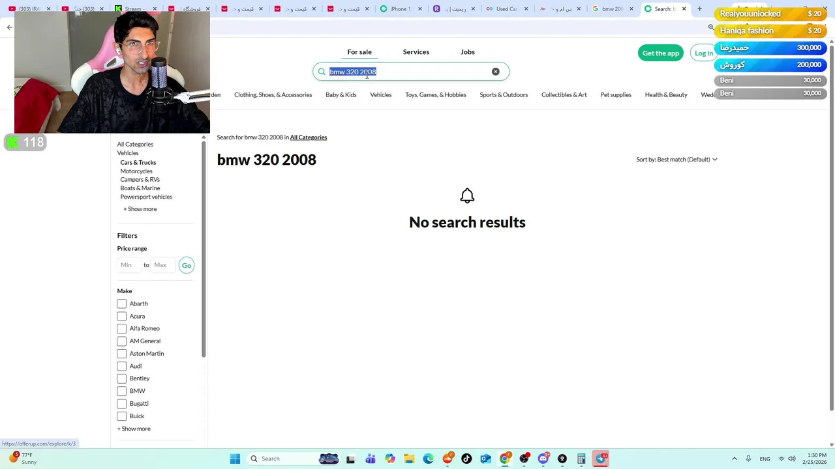Check the Acura make checkbox
This screenshot has width=835, height=469.
pyautogui.click(x=121, y=316)
